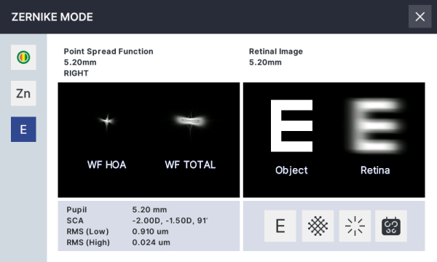Click the WF HOA label
Screen dimensions: 437x262
pos(107,164)
